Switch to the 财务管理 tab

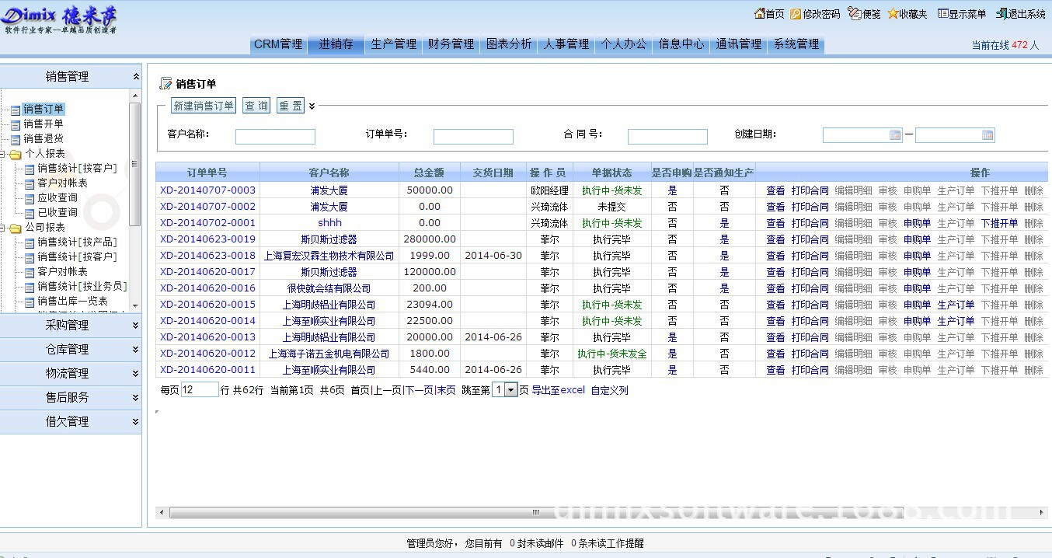(x=451, y=44)
